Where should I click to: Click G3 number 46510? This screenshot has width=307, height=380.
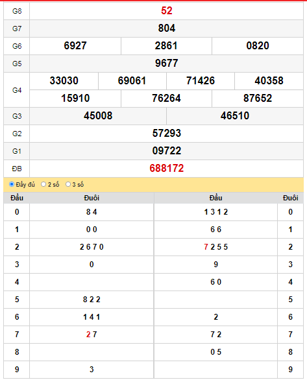(235, 116)
